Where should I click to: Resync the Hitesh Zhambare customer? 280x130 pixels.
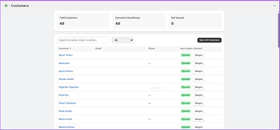pos(199,103)
